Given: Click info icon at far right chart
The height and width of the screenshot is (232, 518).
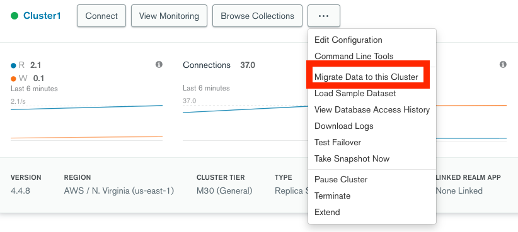Looking at the screenshot, I should 503,64.
